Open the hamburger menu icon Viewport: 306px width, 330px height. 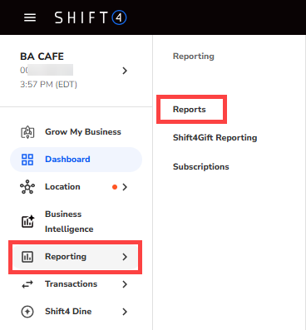pyautogui.click(x=30, y=17)
